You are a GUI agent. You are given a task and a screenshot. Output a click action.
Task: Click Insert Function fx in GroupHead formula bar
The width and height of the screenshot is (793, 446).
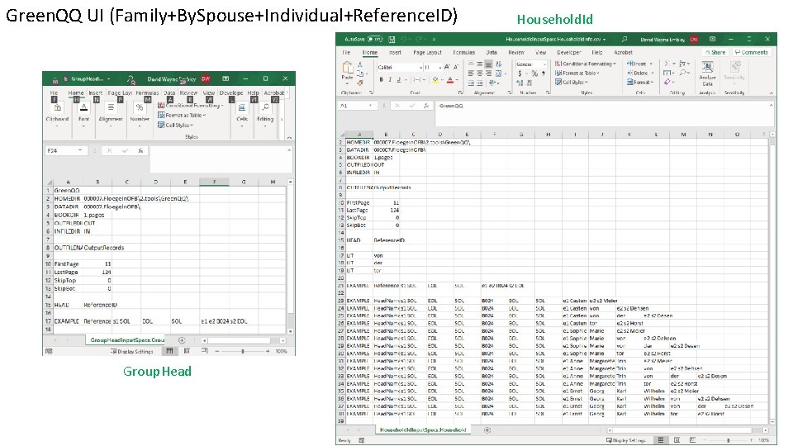pos(140,150)
